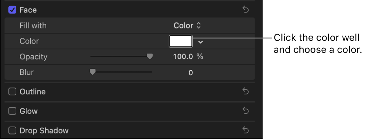Click the Opacity slider track
Image resolution: width=371 pixels, height=139 pixels.
point(118,56)
